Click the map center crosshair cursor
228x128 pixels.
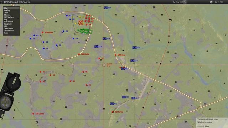[104, 65]
